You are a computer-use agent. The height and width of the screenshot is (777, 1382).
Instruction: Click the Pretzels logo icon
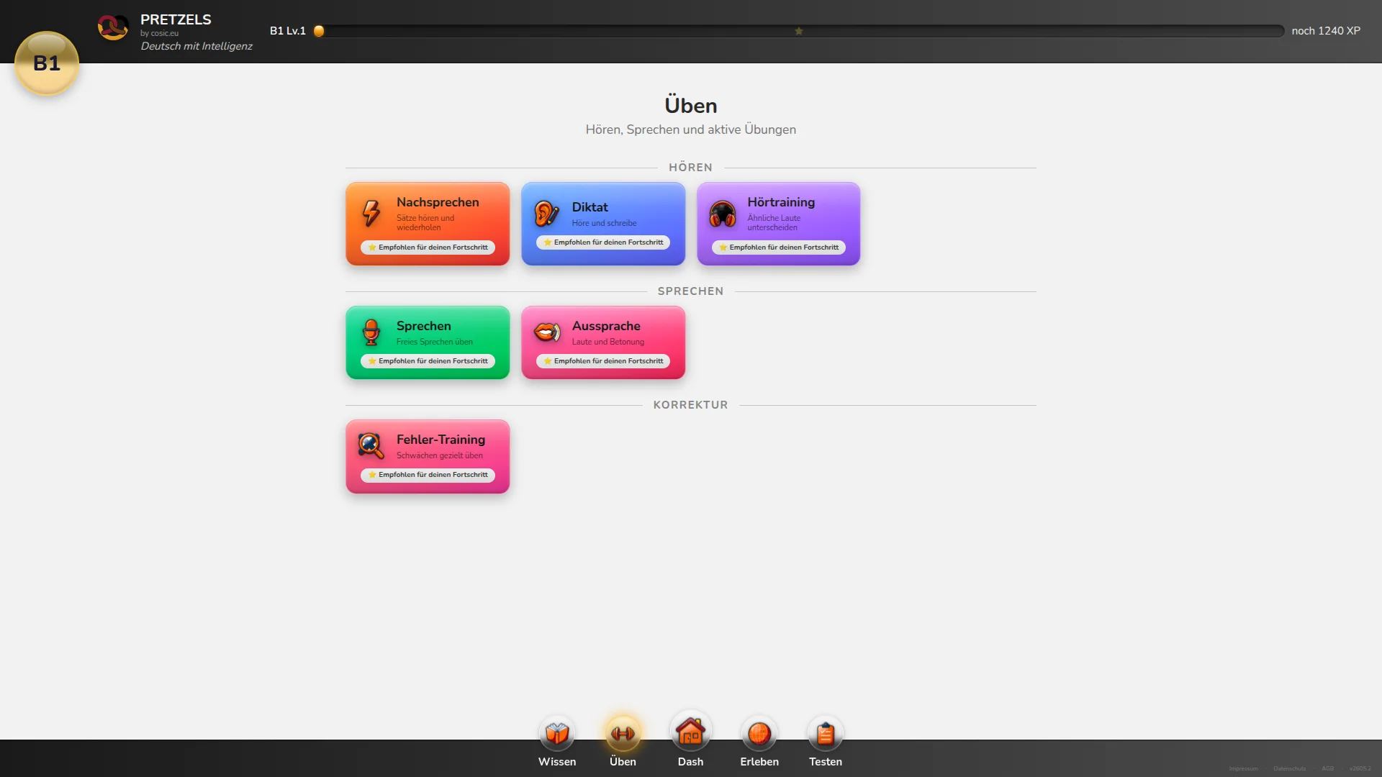click(113, 27)
